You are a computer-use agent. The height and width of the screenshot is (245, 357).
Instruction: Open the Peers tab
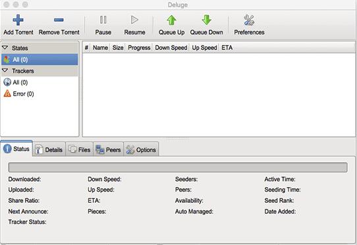coord(109,150)
